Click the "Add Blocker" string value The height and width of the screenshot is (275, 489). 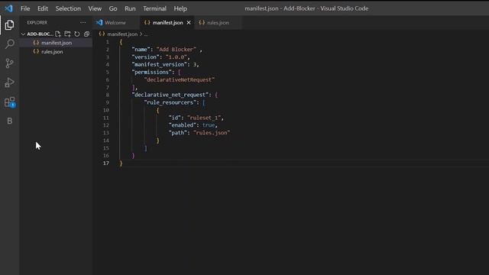tap(176, 50)
